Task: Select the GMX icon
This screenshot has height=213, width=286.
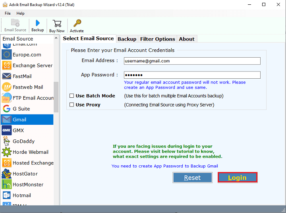Action: (7, 130)
